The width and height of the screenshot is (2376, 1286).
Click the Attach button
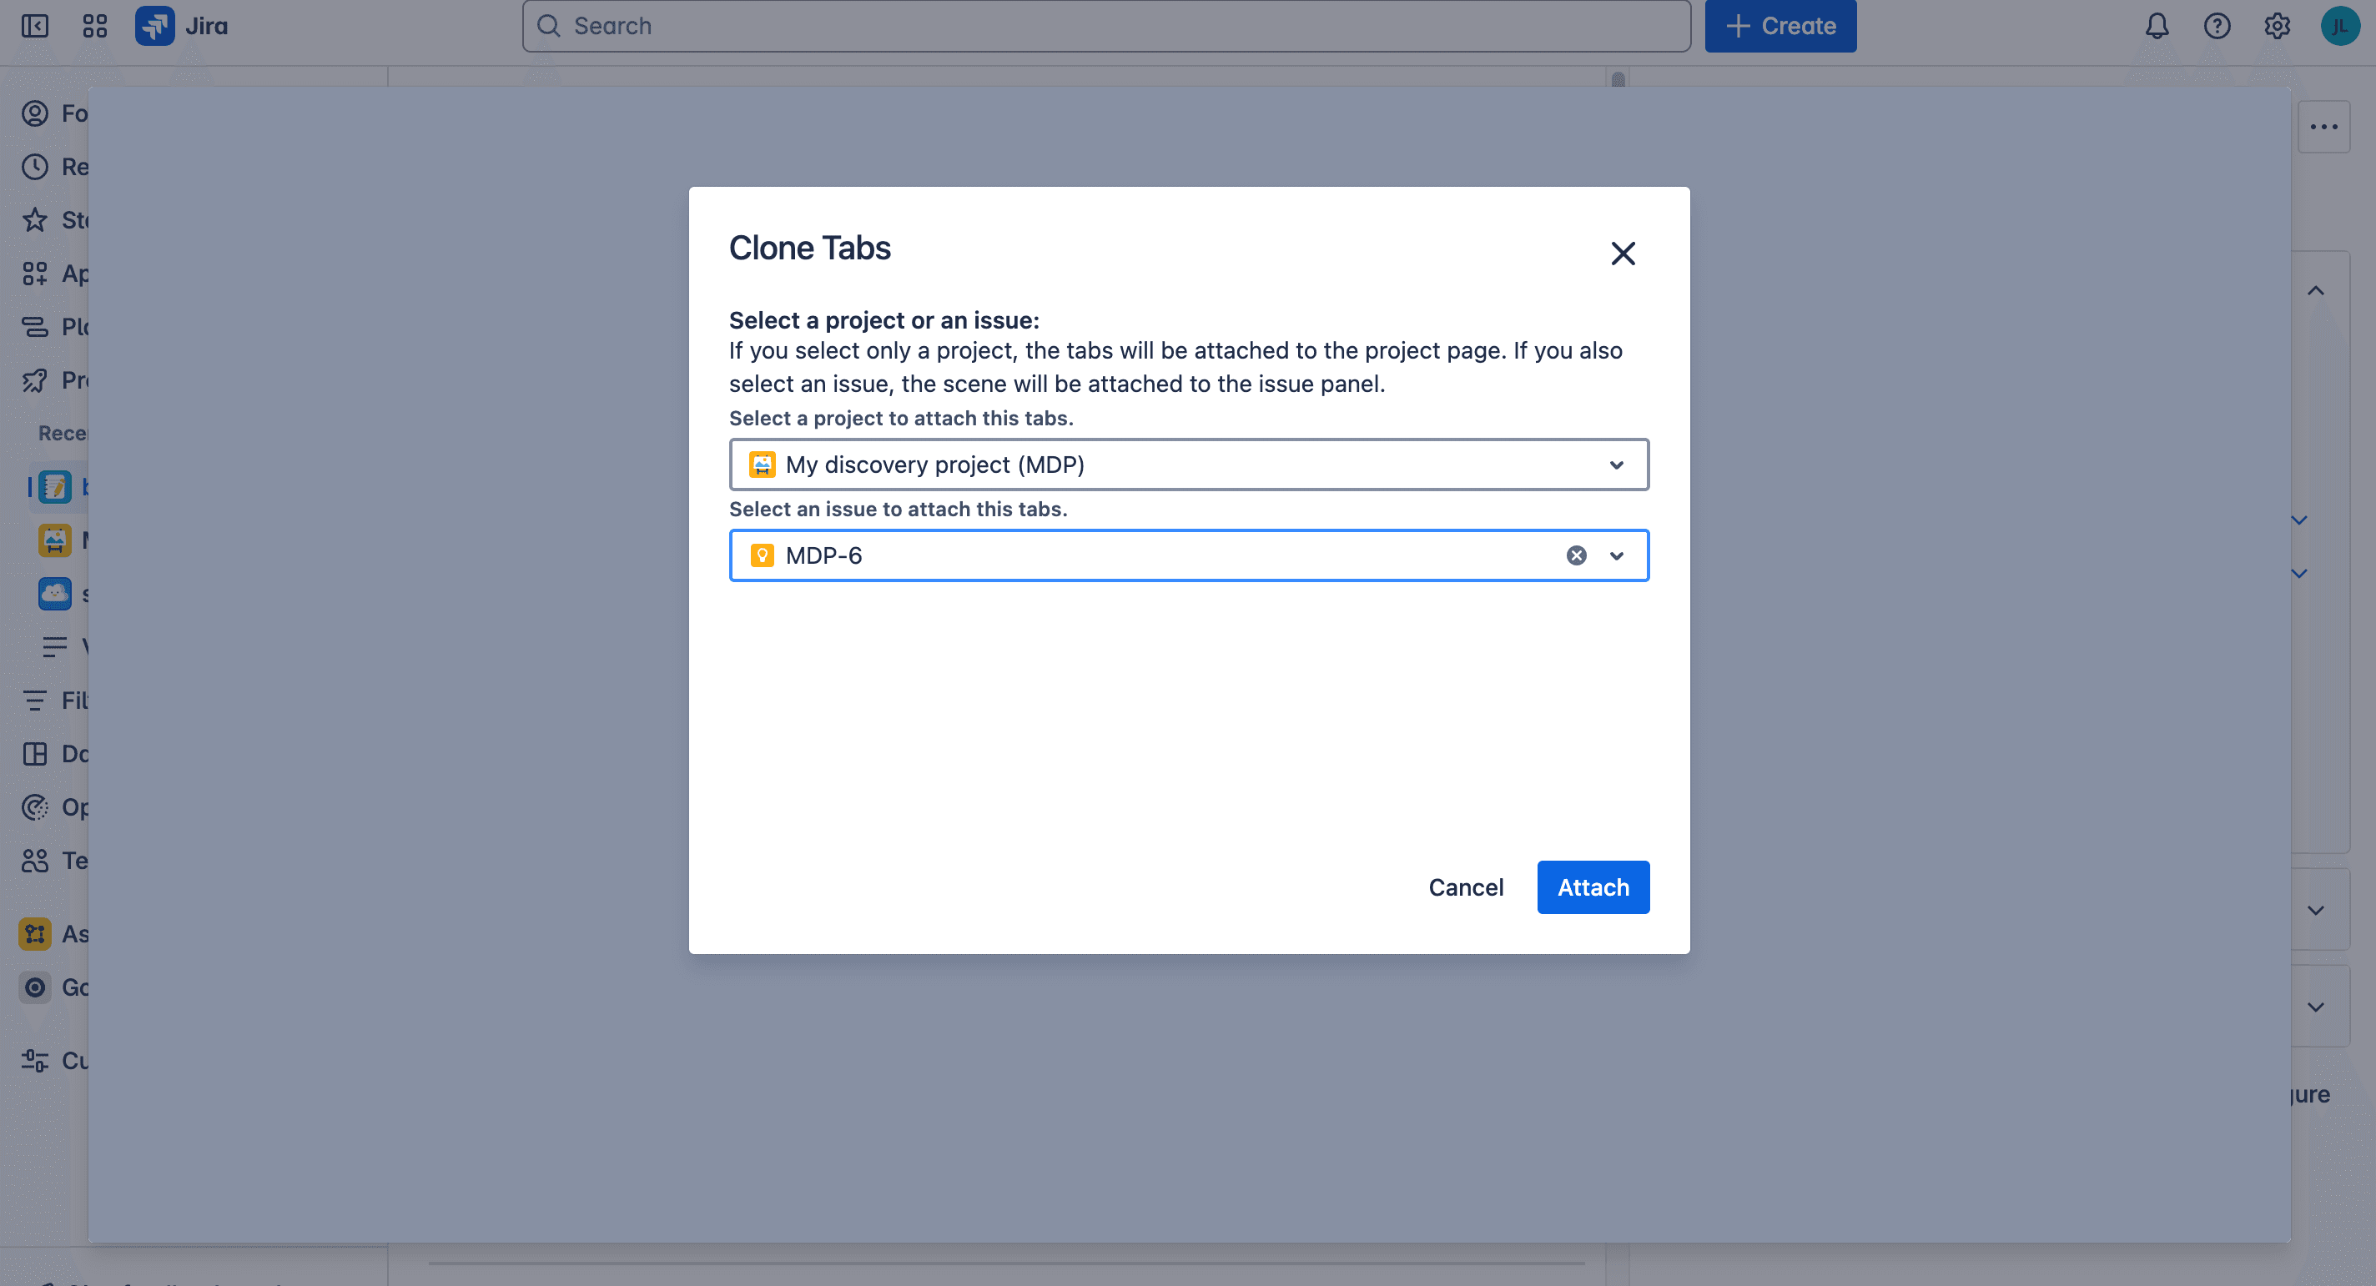tap(1593, 887)
